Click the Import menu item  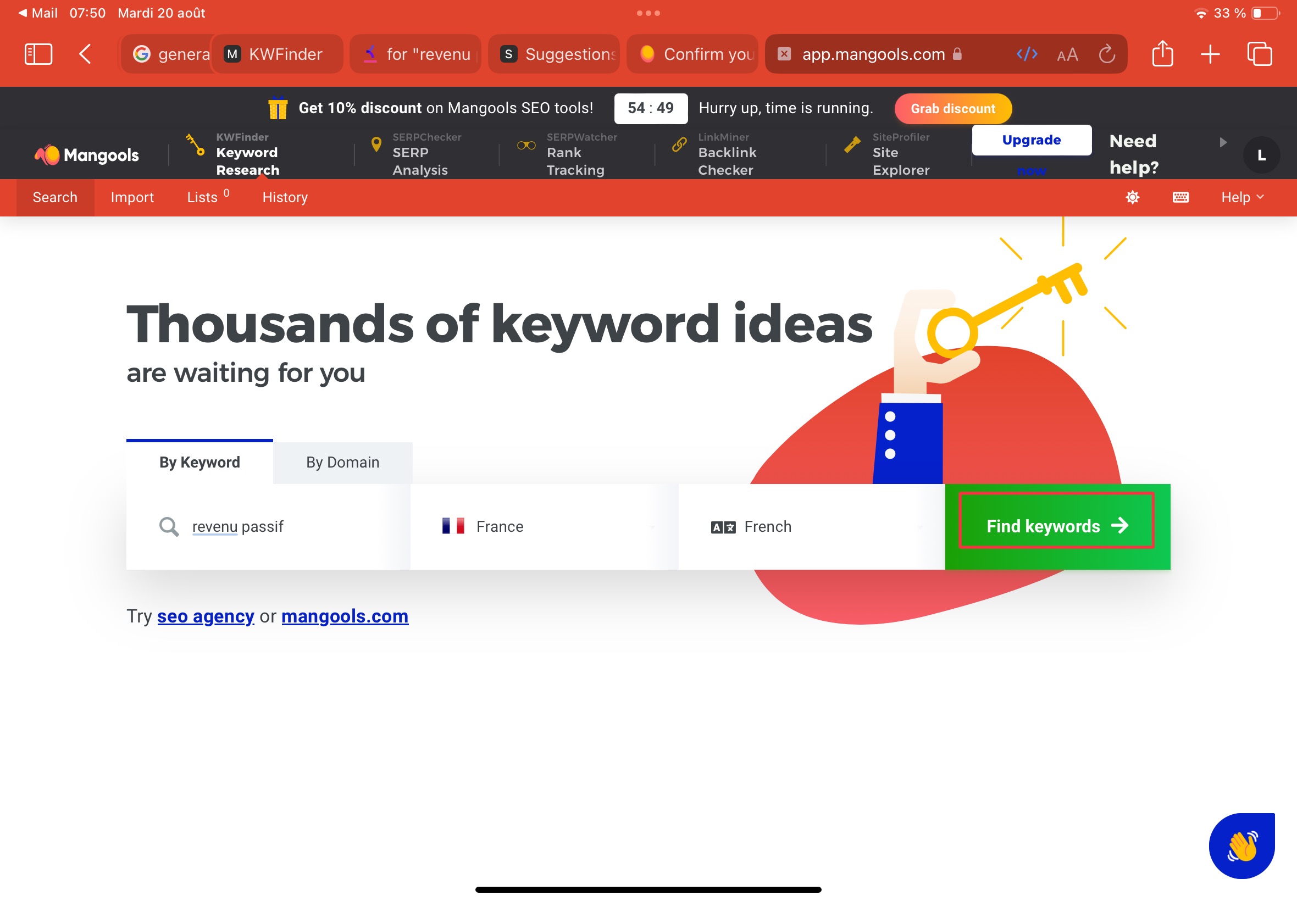[132, 196]
